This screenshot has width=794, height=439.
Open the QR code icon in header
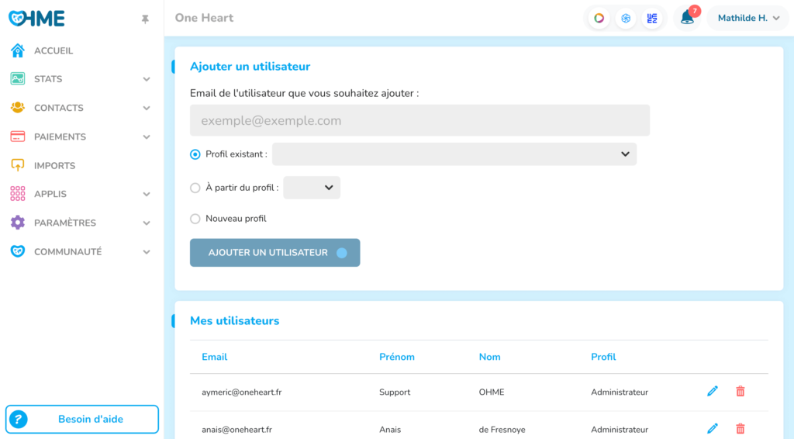click(652, 19)
